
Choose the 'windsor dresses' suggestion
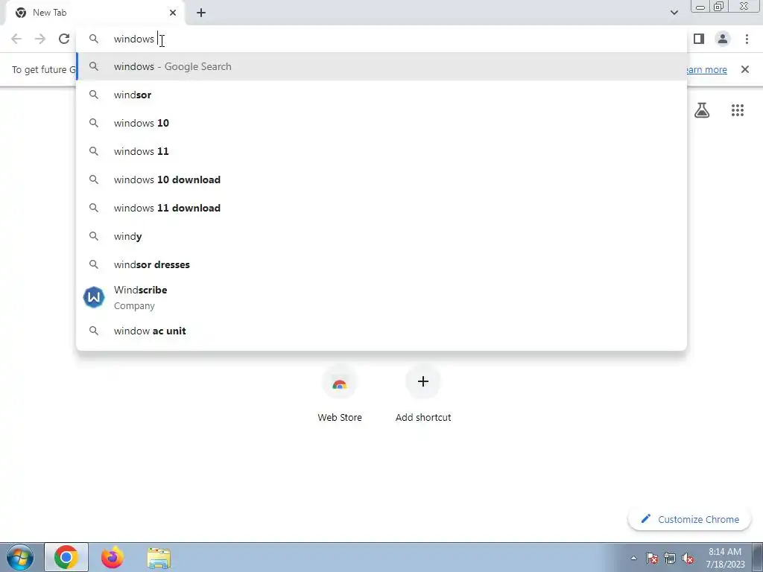[381, 264]
